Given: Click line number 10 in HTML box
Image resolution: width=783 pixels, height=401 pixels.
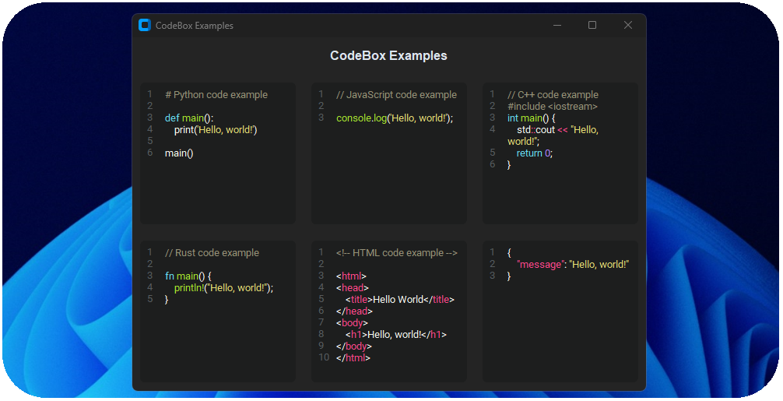Looking at the screenshot, I should 324,357.
